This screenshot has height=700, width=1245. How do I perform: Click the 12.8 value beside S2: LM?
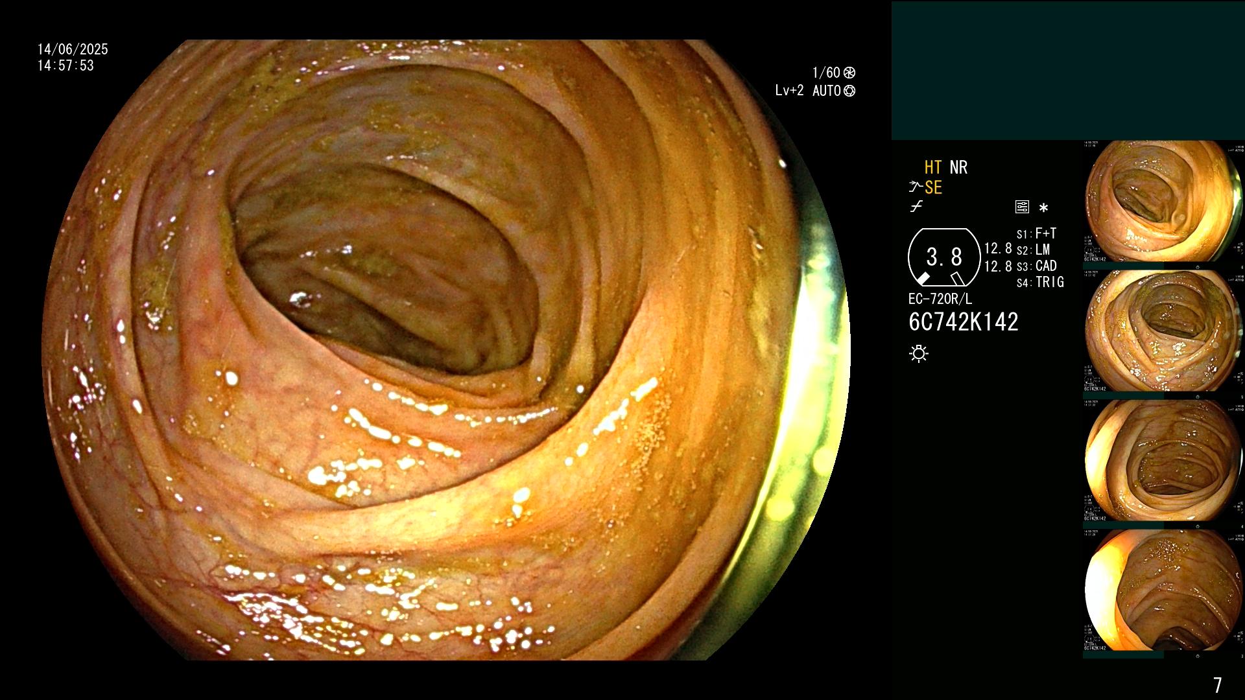[998, 249]
